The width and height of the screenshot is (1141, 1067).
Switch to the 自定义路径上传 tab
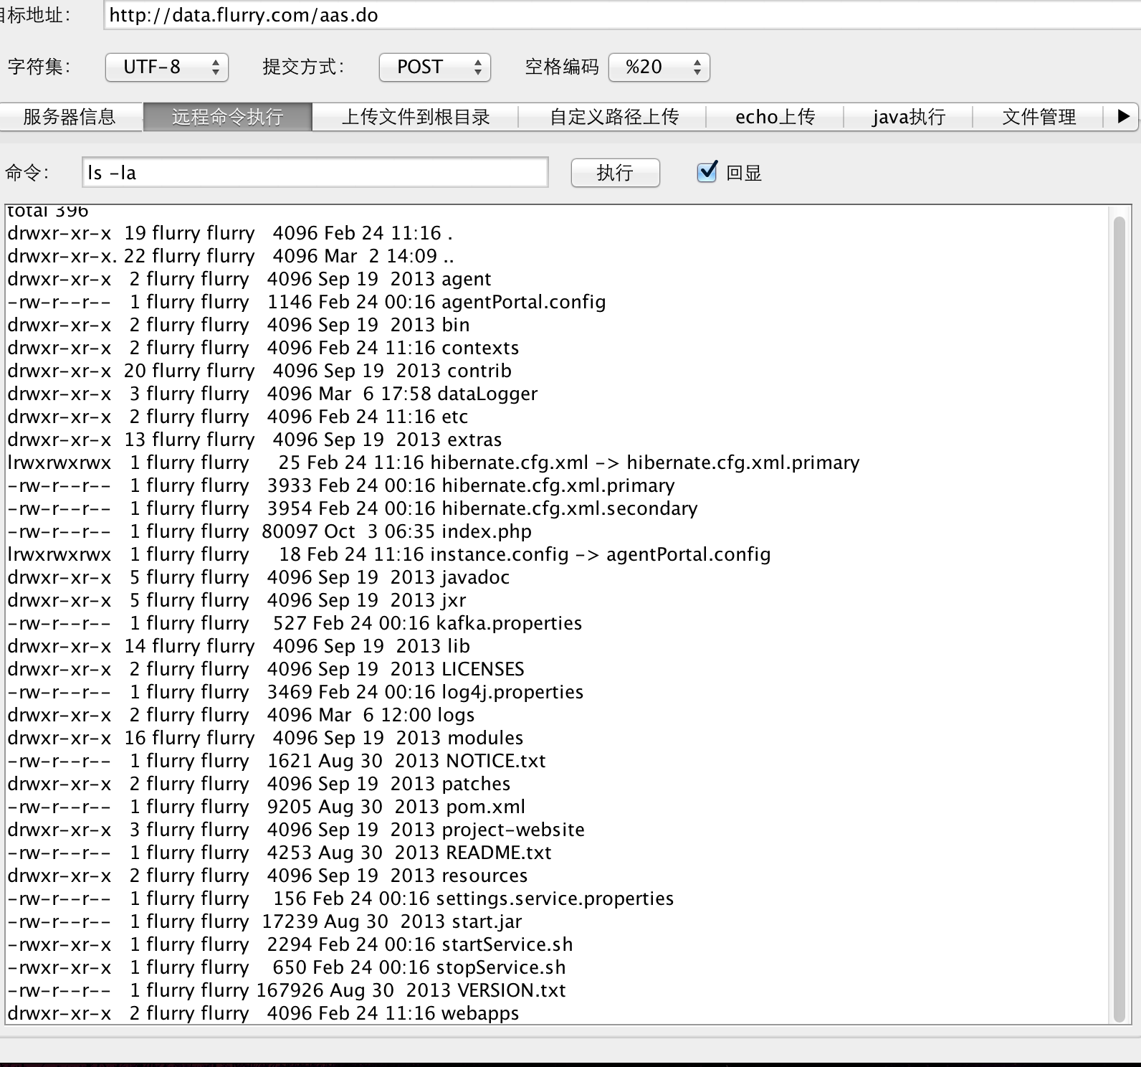point(614,117)
